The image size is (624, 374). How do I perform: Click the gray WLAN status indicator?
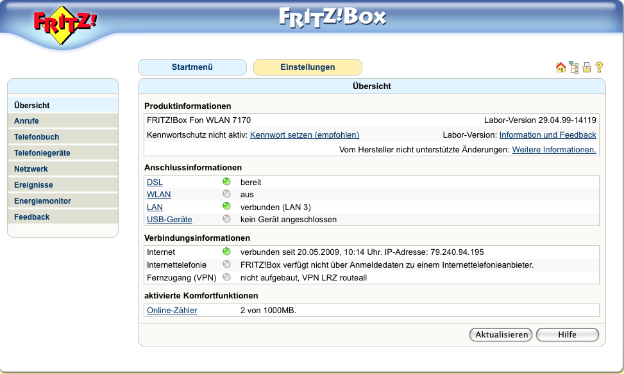(x=226, y=194)
